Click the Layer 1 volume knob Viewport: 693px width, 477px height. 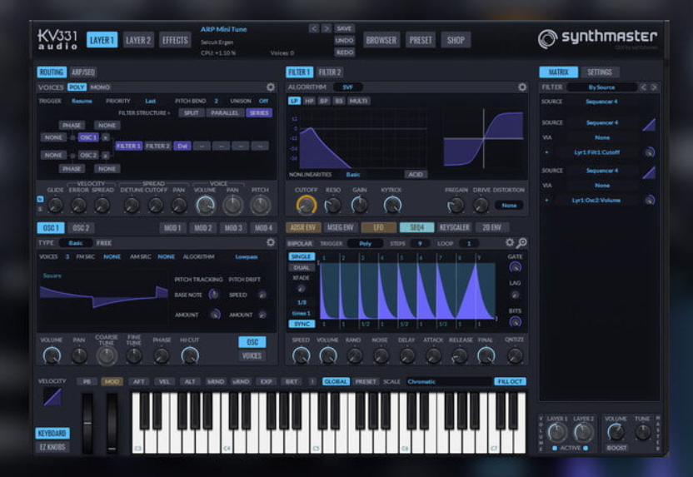coord(557,432)
